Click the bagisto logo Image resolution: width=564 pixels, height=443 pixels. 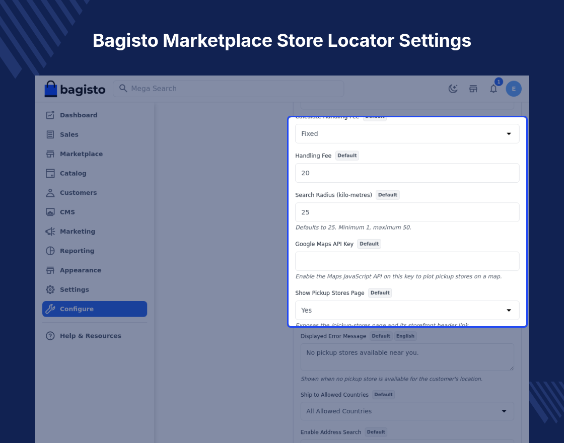point(75,89)
